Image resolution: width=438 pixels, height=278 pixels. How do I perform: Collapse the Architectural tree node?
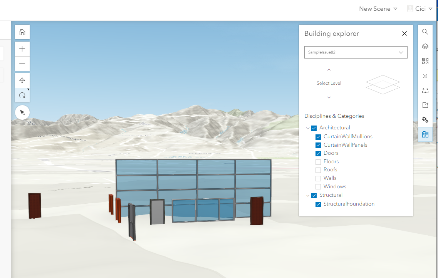coord(308,127)
